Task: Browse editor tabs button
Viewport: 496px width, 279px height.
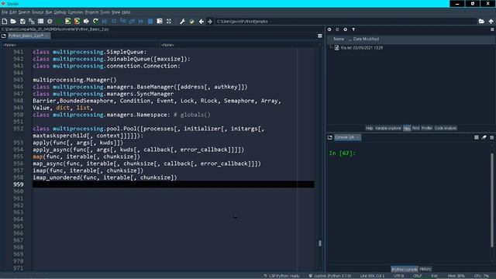Action: coord(4,36)
